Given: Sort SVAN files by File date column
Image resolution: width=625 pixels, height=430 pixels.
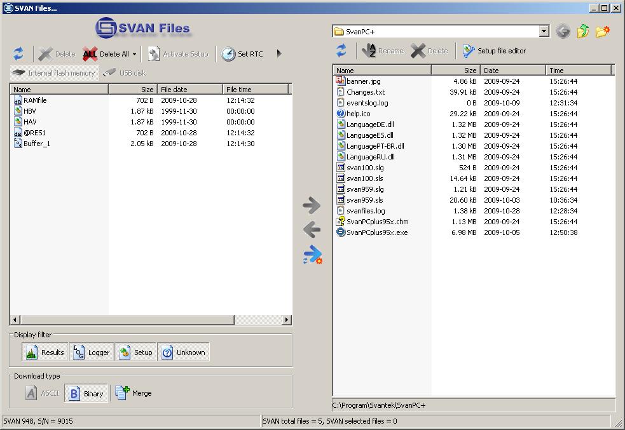Looking at the screenshot, I should 190,89.
